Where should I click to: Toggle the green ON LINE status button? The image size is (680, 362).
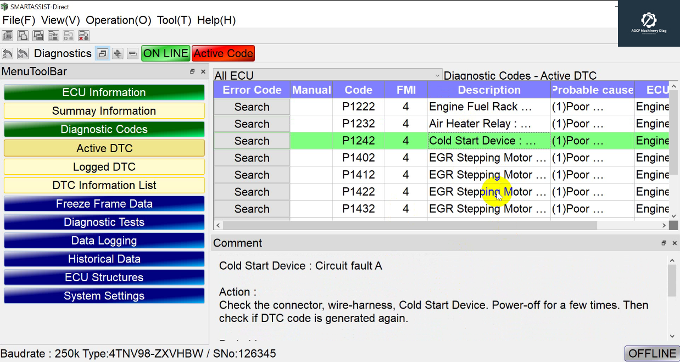pyautogui.click(x=165, y=53)
